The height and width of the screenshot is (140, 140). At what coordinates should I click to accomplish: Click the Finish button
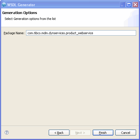coord(103,132)
